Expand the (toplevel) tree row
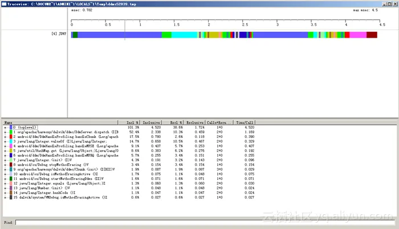This screenshot has width=399, height=229. [x=5, y=128]
